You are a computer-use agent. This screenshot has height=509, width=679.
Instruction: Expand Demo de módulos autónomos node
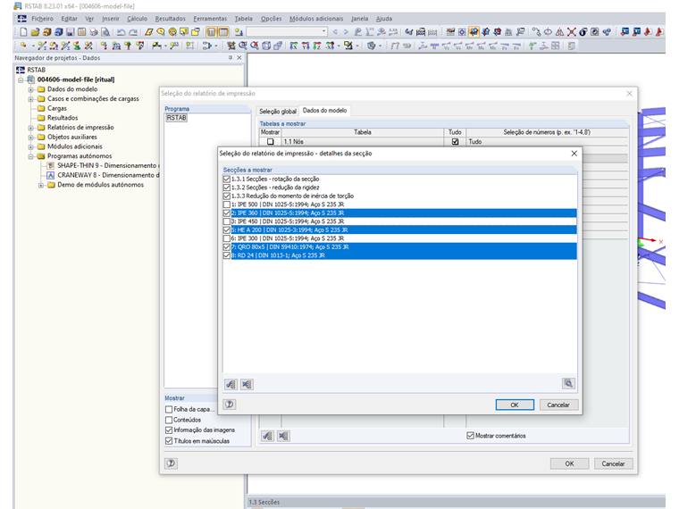(x=41, y=185)
